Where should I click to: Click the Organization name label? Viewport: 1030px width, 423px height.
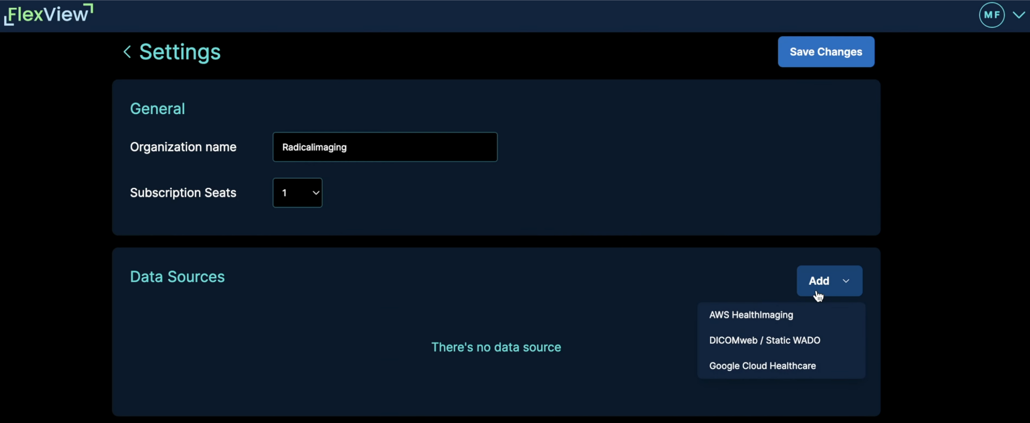click(183, 147)
